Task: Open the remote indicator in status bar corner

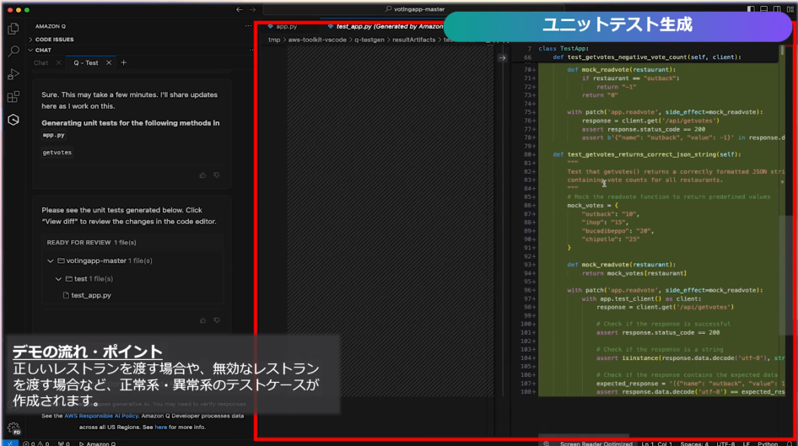Action: 9,443
